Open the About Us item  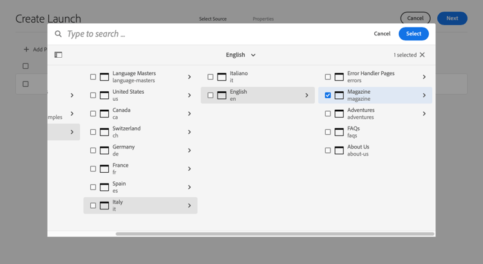click(x=358, y=150)
